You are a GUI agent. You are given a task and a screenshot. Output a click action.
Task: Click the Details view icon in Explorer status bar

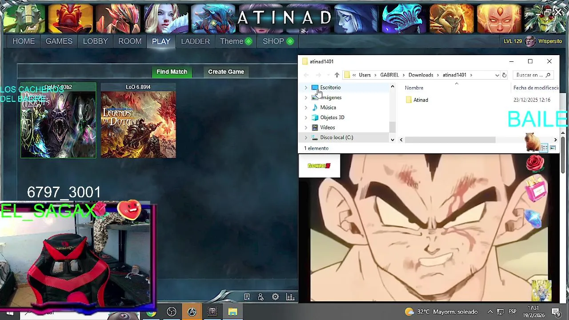pos(545,148)
